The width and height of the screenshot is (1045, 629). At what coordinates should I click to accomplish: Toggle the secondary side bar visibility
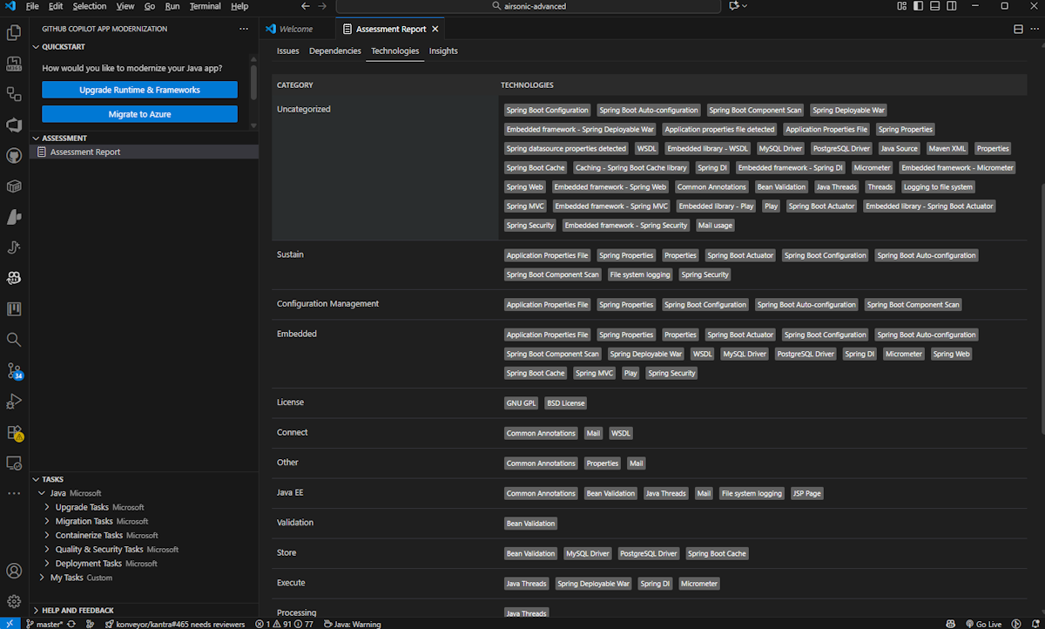tap(951, 6)
